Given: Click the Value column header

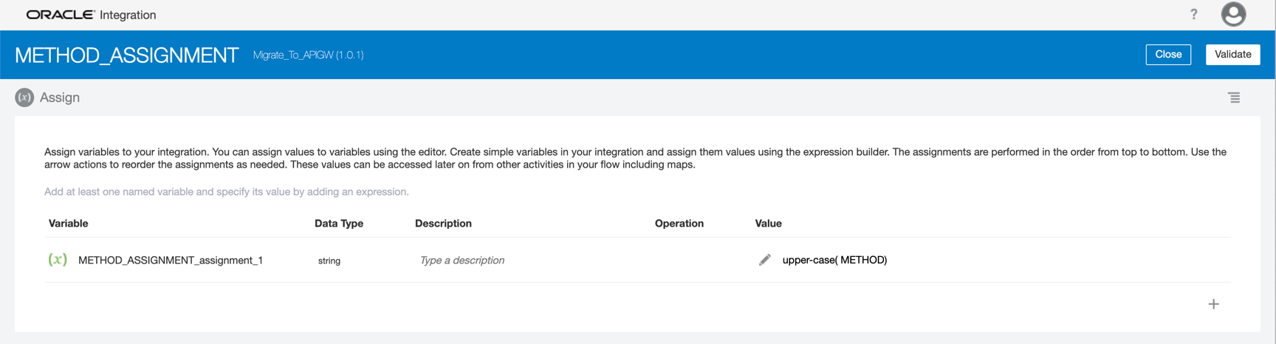Looking at the screenshot, I should [768, 224].
